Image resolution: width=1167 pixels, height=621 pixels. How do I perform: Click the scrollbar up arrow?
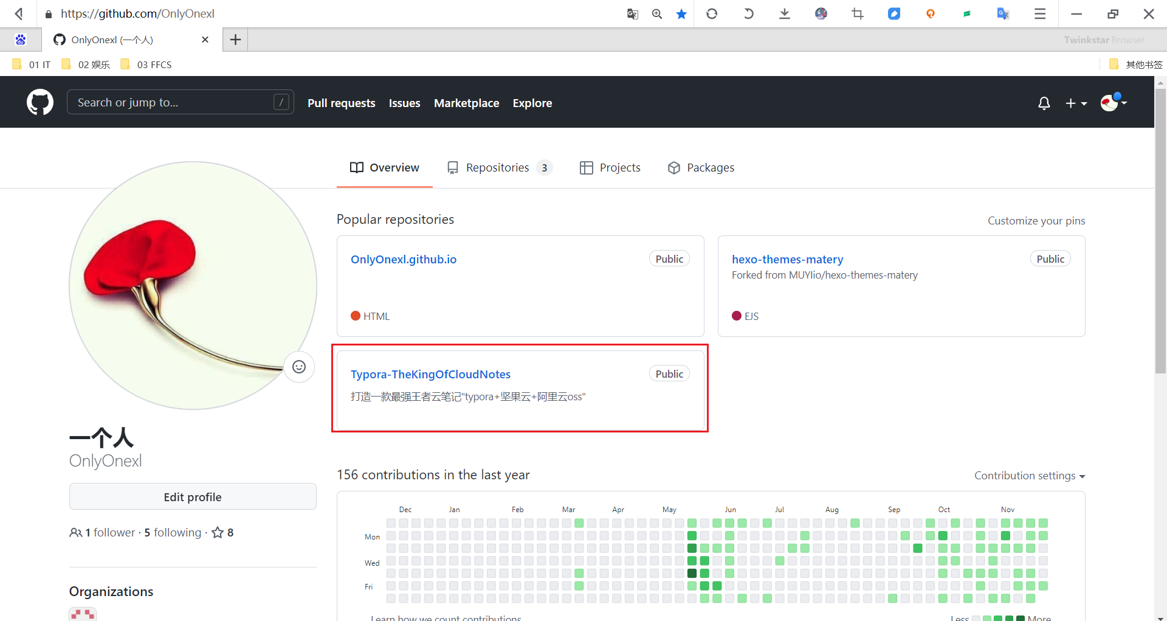(1160, 82)
